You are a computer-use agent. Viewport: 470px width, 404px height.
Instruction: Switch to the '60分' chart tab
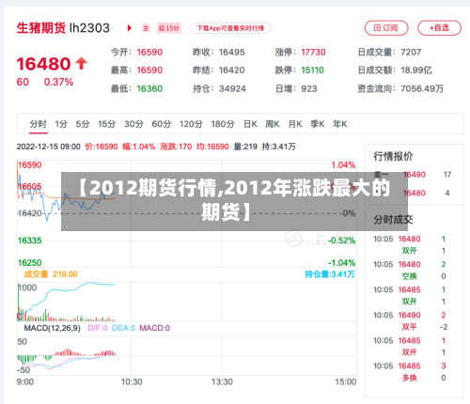tap(162, 124)
